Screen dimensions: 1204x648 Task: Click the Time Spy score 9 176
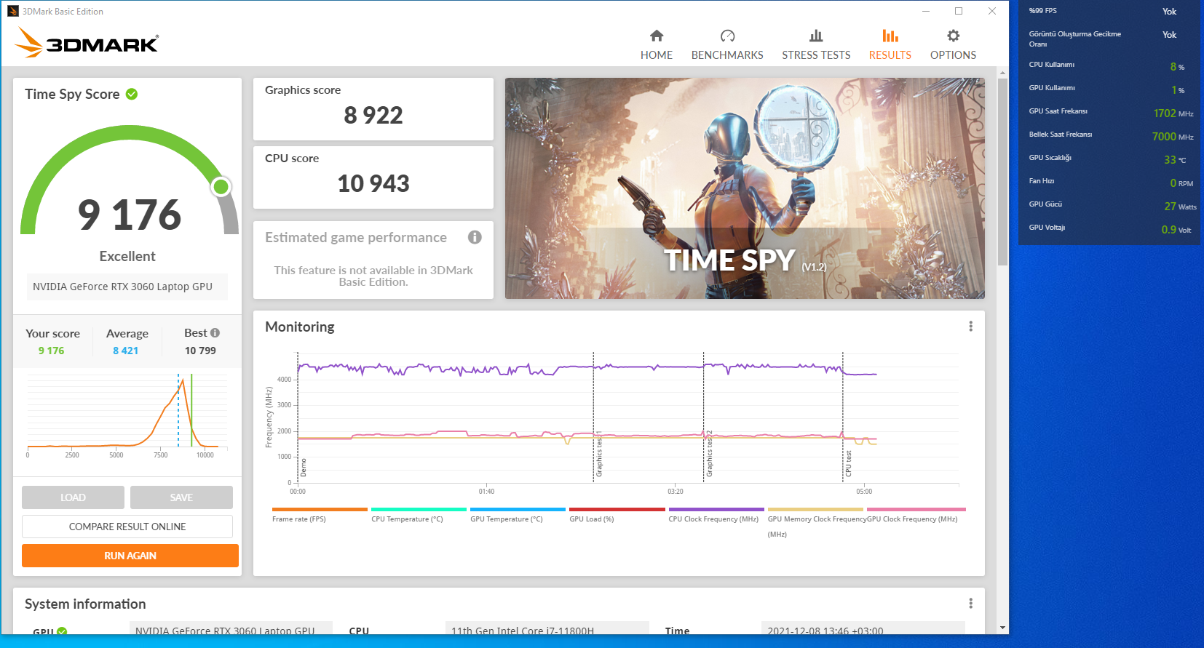coord(130,215)
